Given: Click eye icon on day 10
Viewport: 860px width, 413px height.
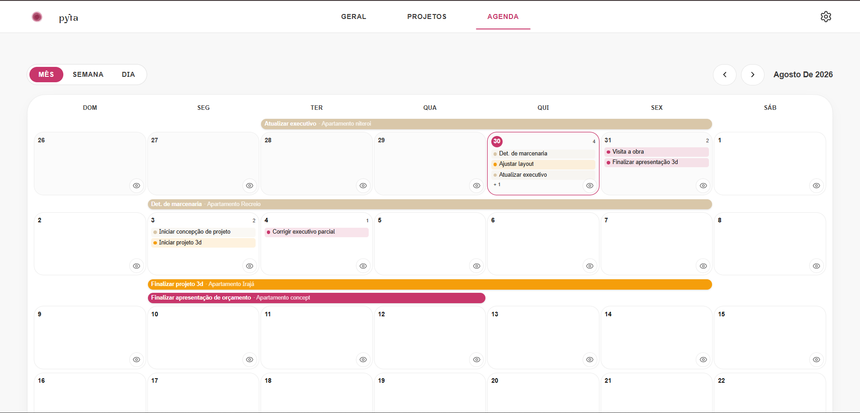Looking at the screenshot, I should 250,360.
